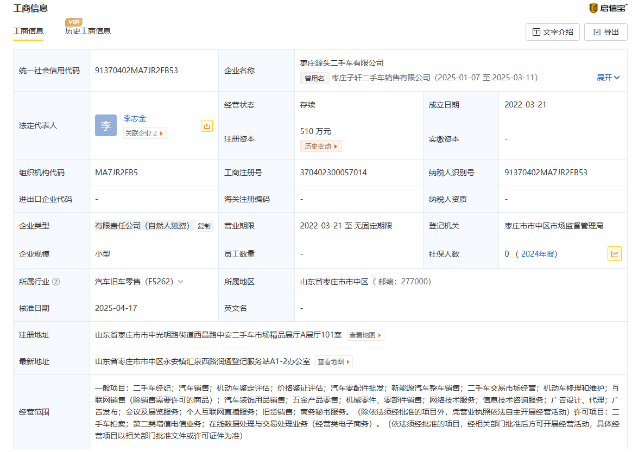This screenshot has height=452, width=632.
Task: Open the 社保人数 trend chart icon
Action: click(x=614, y=254)
